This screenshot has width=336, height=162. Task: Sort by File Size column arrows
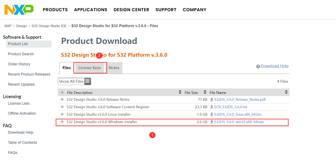(205, 93)
